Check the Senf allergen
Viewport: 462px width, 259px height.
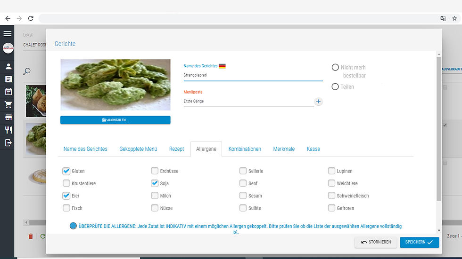point(243,183)
